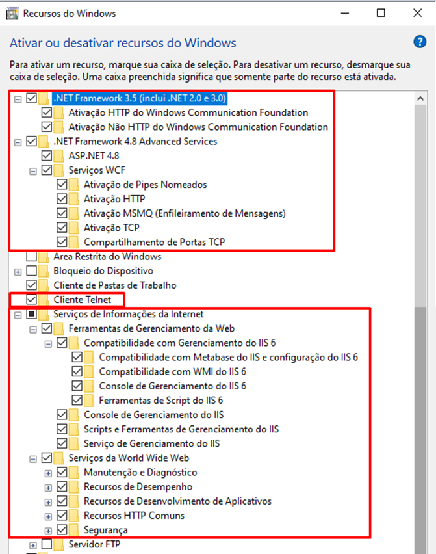Expand the Recursos HTTP Comuns node
Image resolution: width=436 pixels, height=554 pixels.
click(48, 516)
